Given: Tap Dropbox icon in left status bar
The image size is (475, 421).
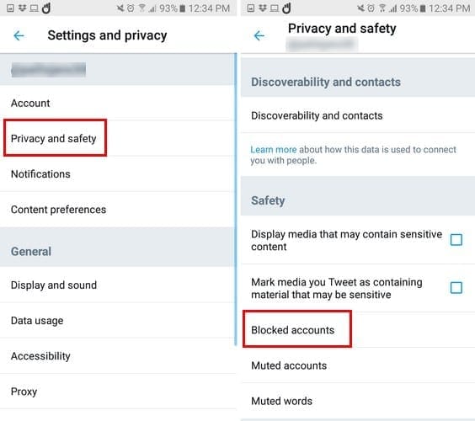Looking at the screenshot, I should click(x=22, y=8).
